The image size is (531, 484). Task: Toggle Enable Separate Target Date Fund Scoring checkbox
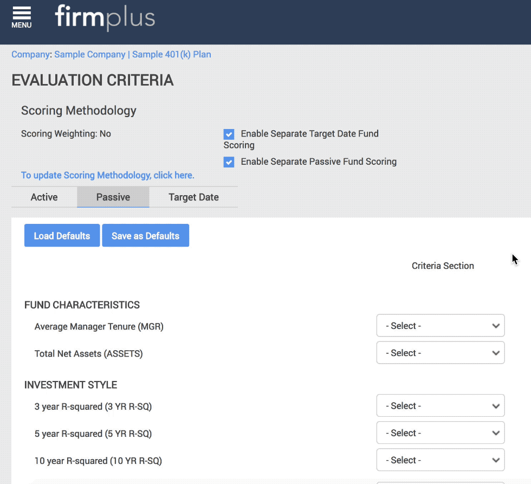pyautogui.click(x=229, y=134)
